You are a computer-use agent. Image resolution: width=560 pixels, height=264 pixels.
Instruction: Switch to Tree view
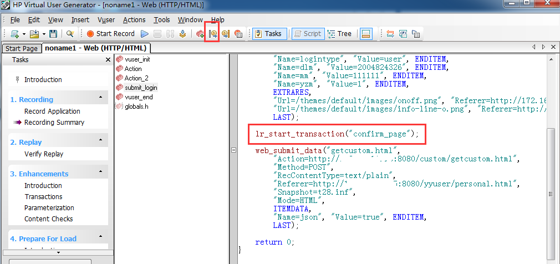(340, 34)
